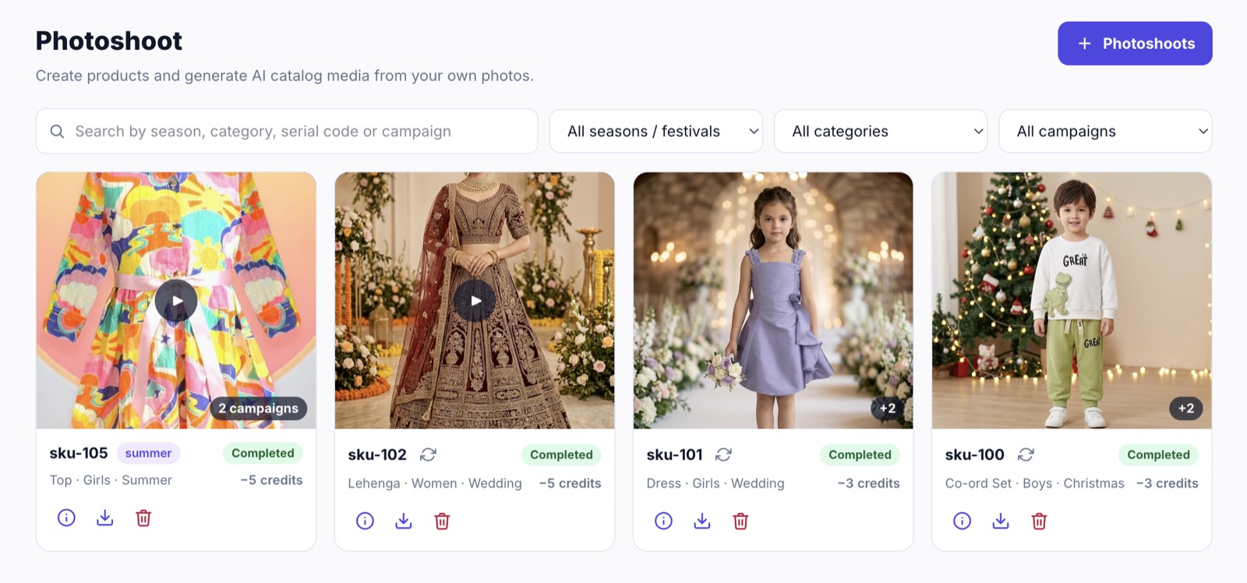Image resolution: width=1247 pixels, height=583 pixels.
Task: Click refresh icon next to sku-101
Action: click(x=723, y=454)
